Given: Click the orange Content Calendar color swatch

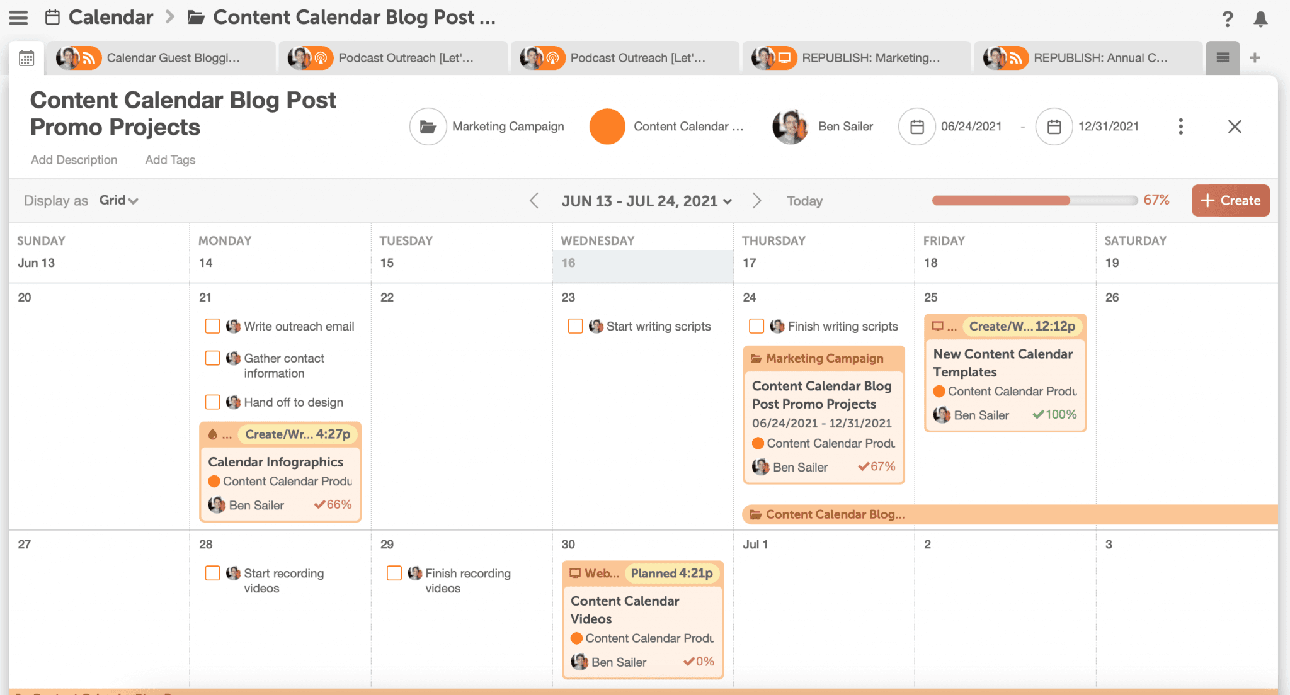Looking at the screenshot, I should click(x=607, y=127).
